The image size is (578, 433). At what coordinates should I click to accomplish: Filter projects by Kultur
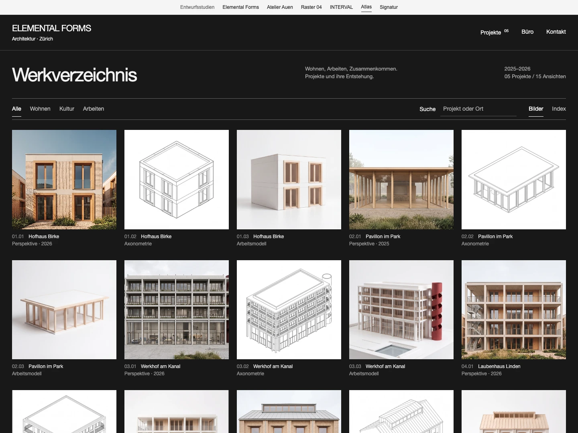pyautogui.click(x=67, y=109)
